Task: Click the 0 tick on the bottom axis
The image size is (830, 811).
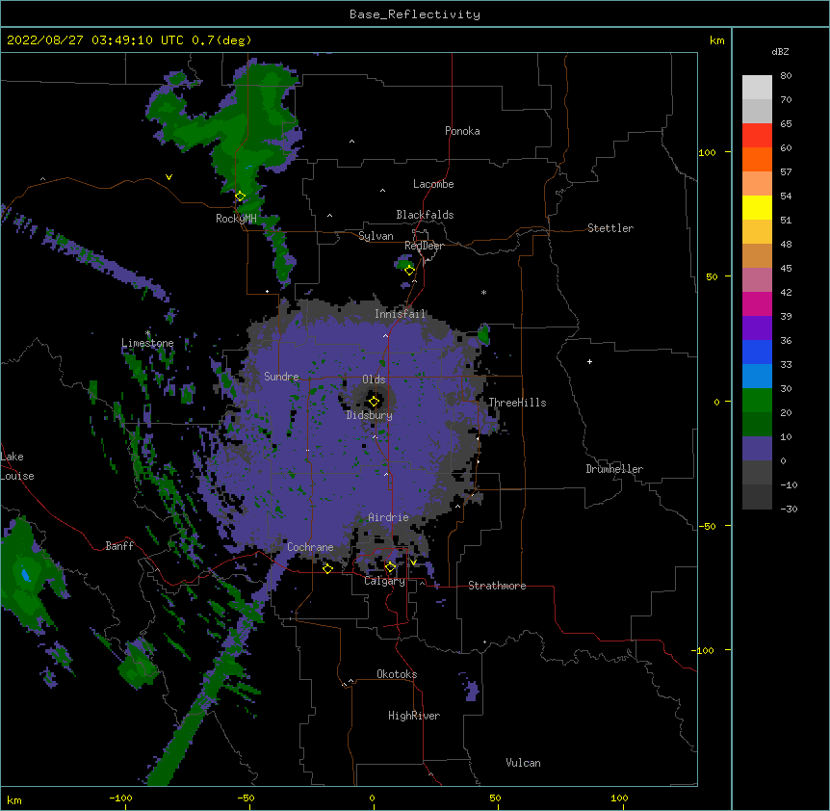Action: click(x=372, y=798)
